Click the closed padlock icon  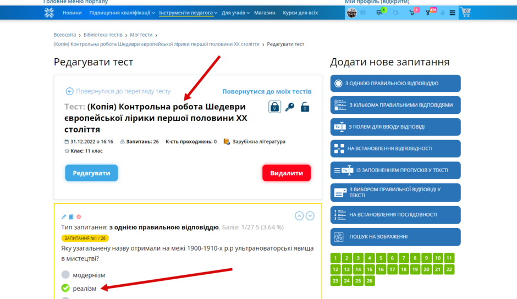click(x=274, y=107)
